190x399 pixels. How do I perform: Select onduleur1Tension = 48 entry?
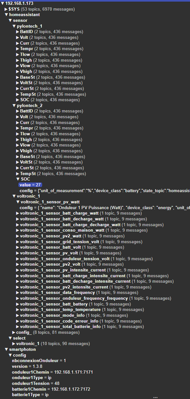click(35, 384)
